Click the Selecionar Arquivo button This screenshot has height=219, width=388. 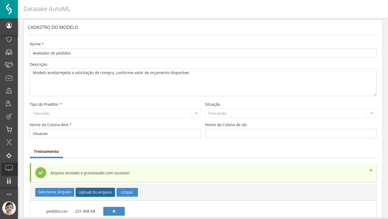pos(55,192)
